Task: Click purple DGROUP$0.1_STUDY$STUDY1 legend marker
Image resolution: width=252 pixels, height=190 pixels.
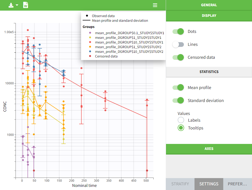Action: pos(90,33)
